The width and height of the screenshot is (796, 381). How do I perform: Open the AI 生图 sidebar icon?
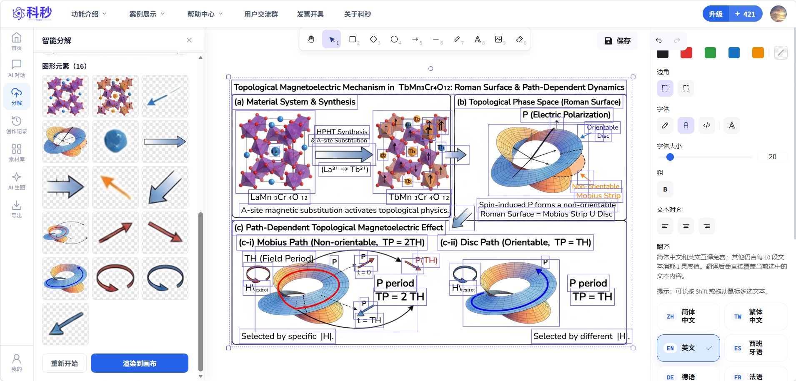click(17, 181)
